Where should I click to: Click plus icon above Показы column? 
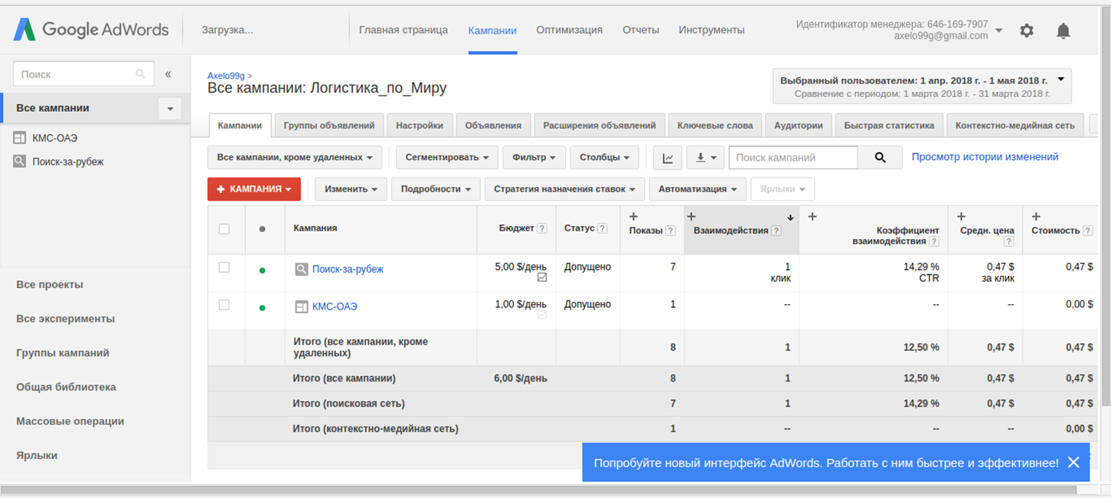click(x=634, y=217)
